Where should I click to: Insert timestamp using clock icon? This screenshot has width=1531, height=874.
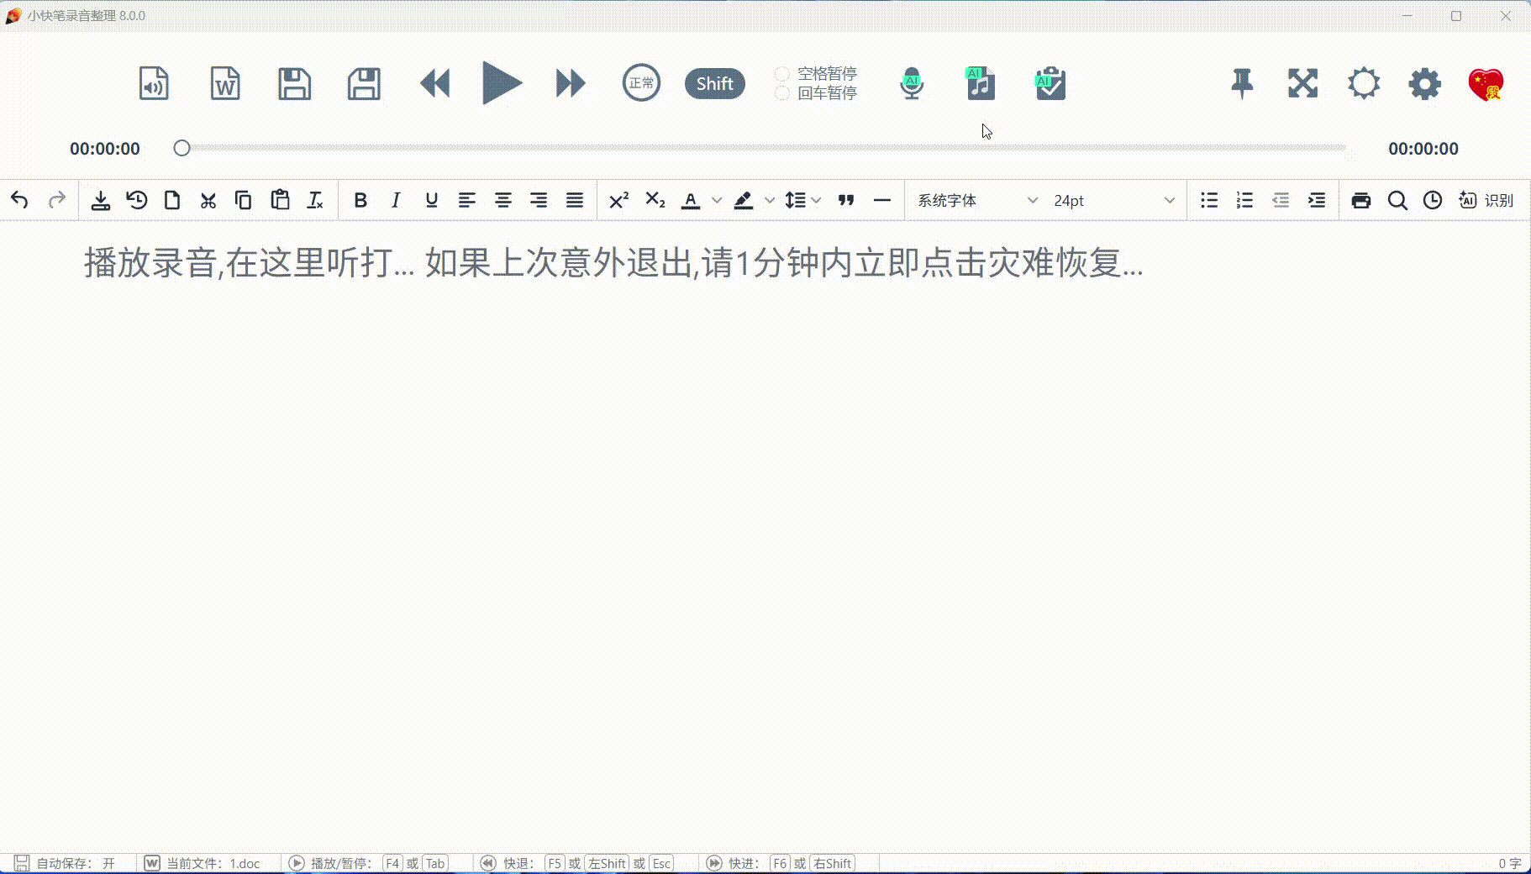(1433, 200)
